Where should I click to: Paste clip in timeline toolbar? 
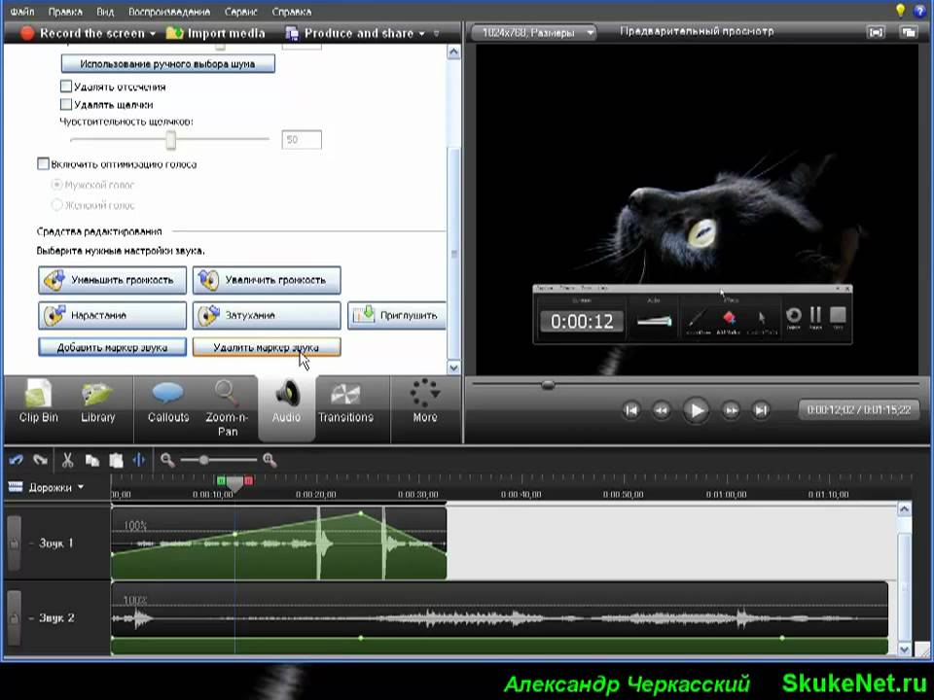tap(116, 460)
